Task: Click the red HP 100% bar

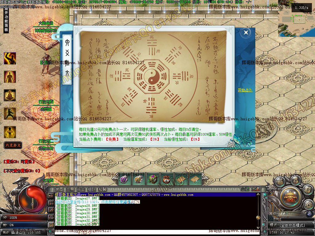Action: click(24, 218)
